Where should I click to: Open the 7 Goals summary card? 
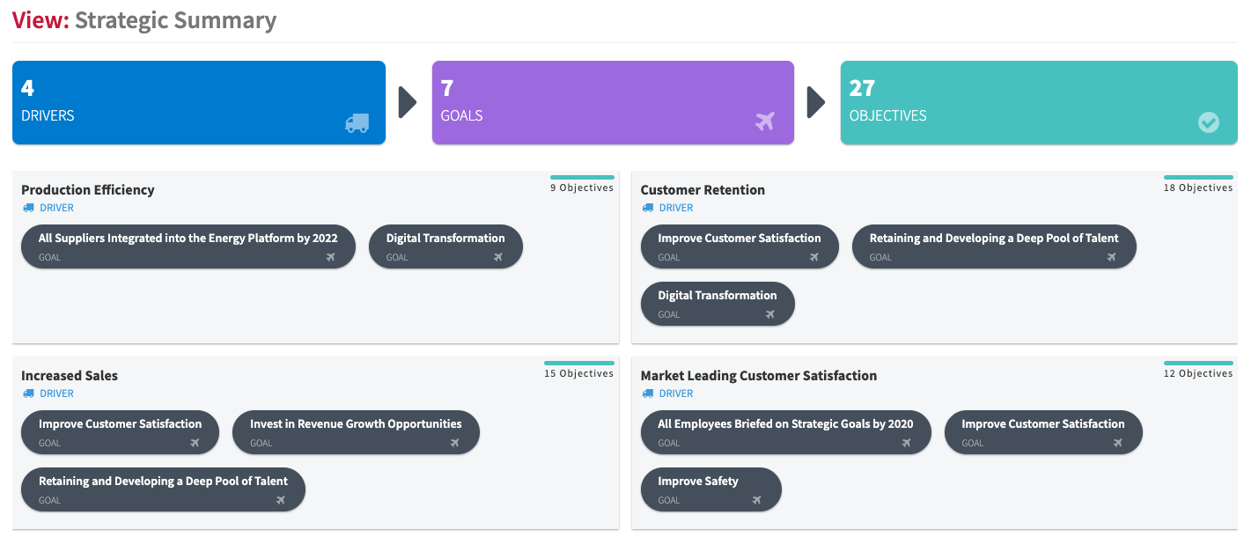(x=613, y=102)
